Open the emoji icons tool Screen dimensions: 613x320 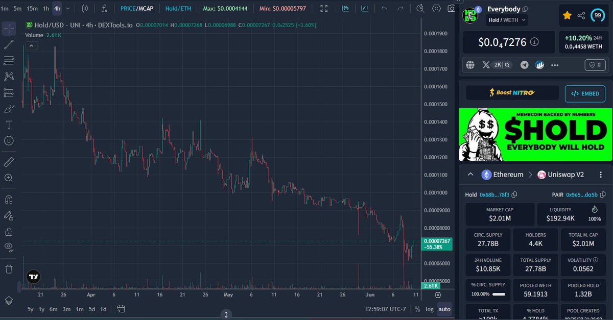[9, 140]
